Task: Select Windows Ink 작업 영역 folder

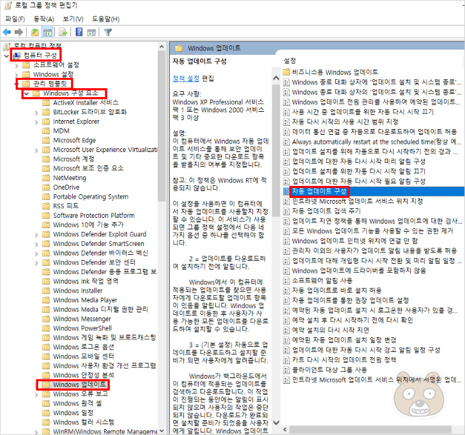Action: point(86,281)
